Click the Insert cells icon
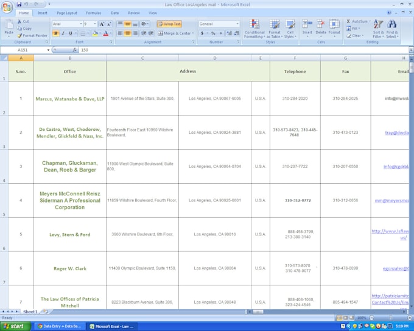Image resolution: width=414 pixels, height=331 pixels. click(x=307, y=24)
